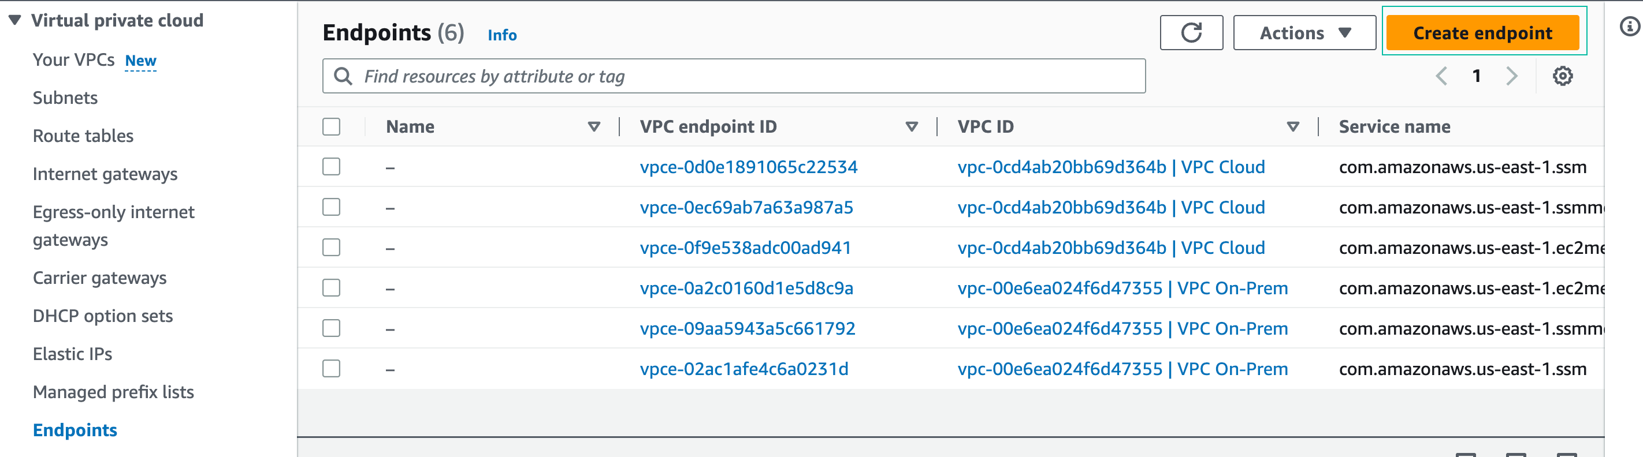Open Route tables in sidebar
1643x457 pixels.
click(x=83, y=136)
